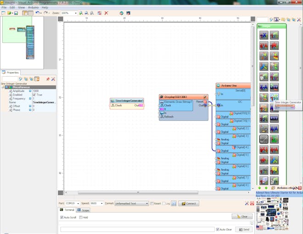This screenshot has width=303, height=234.
Task: Click the Send button
Action: click(244, 229)
